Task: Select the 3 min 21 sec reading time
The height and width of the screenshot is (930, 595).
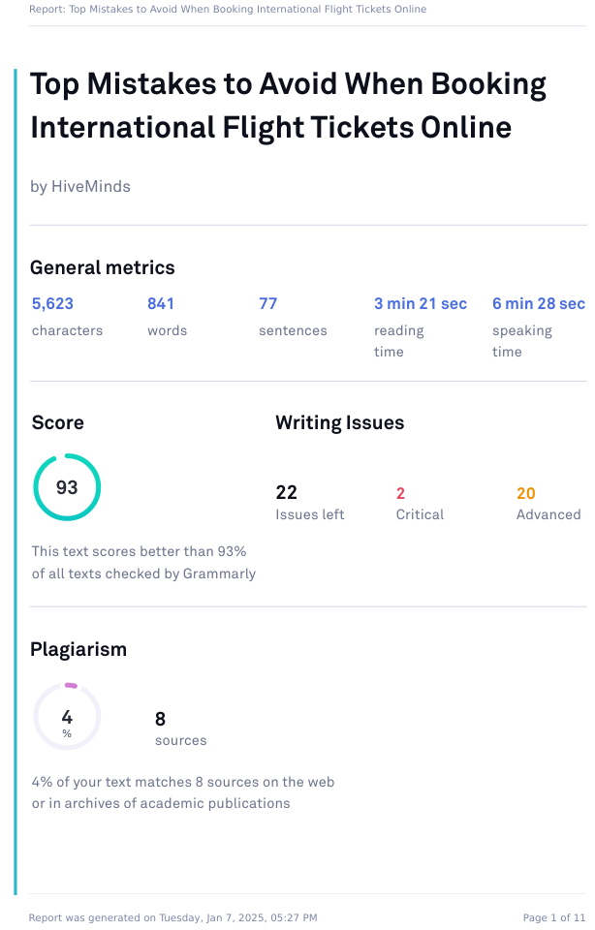Action: coord(421,303)
